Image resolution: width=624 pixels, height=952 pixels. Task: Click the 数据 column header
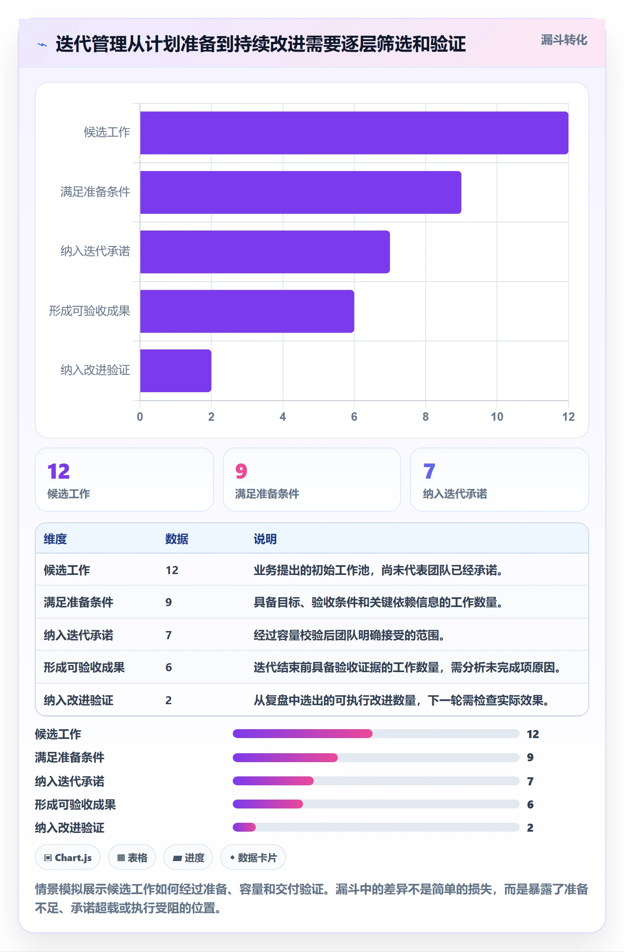point(177,539)
